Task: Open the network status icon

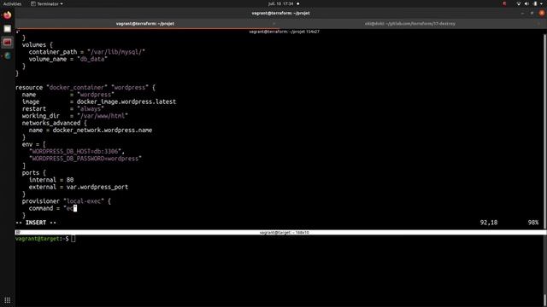Action: tap(519, 3)
